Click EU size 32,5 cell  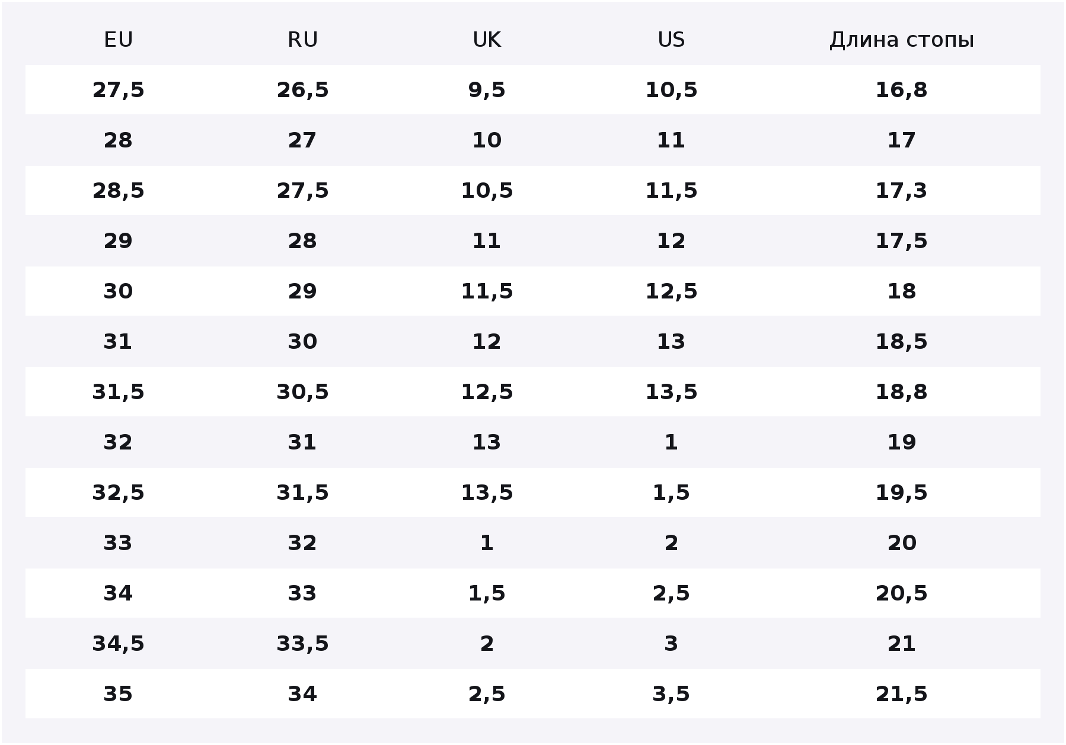(118, 493)
